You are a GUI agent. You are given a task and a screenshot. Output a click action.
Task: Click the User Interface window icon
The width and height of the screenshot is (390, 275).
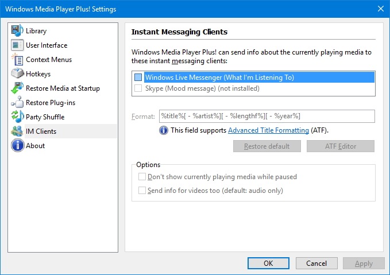point(17,45)
